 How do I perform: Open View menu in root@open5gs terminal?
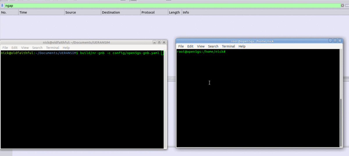[201, 46]
